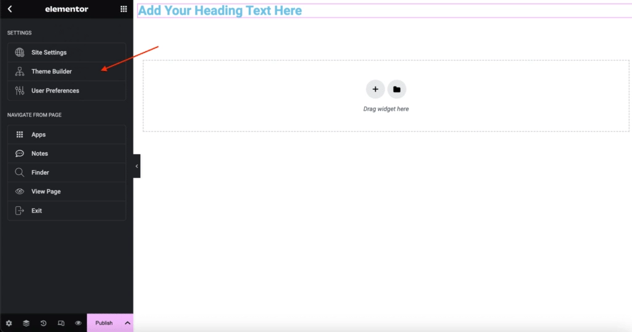Open the History icon in footer
The width and height of the screenshot is (632, 332).
pos(44,323)
